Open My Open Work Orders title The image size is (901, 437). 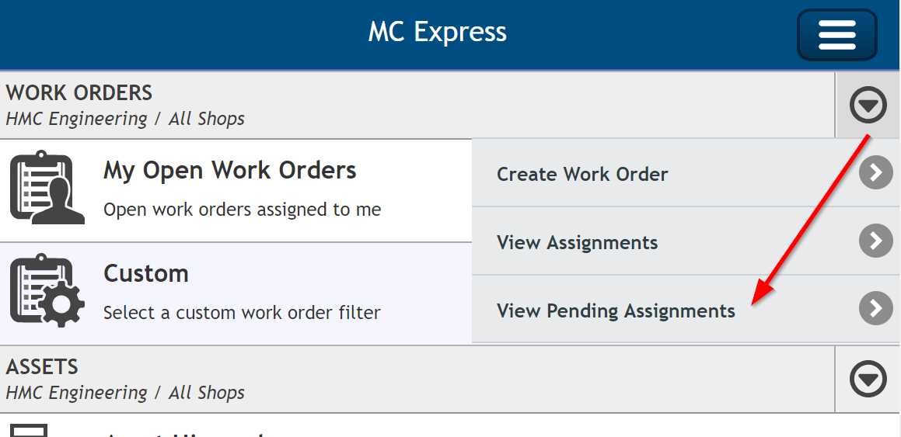[x=230, y=171]
